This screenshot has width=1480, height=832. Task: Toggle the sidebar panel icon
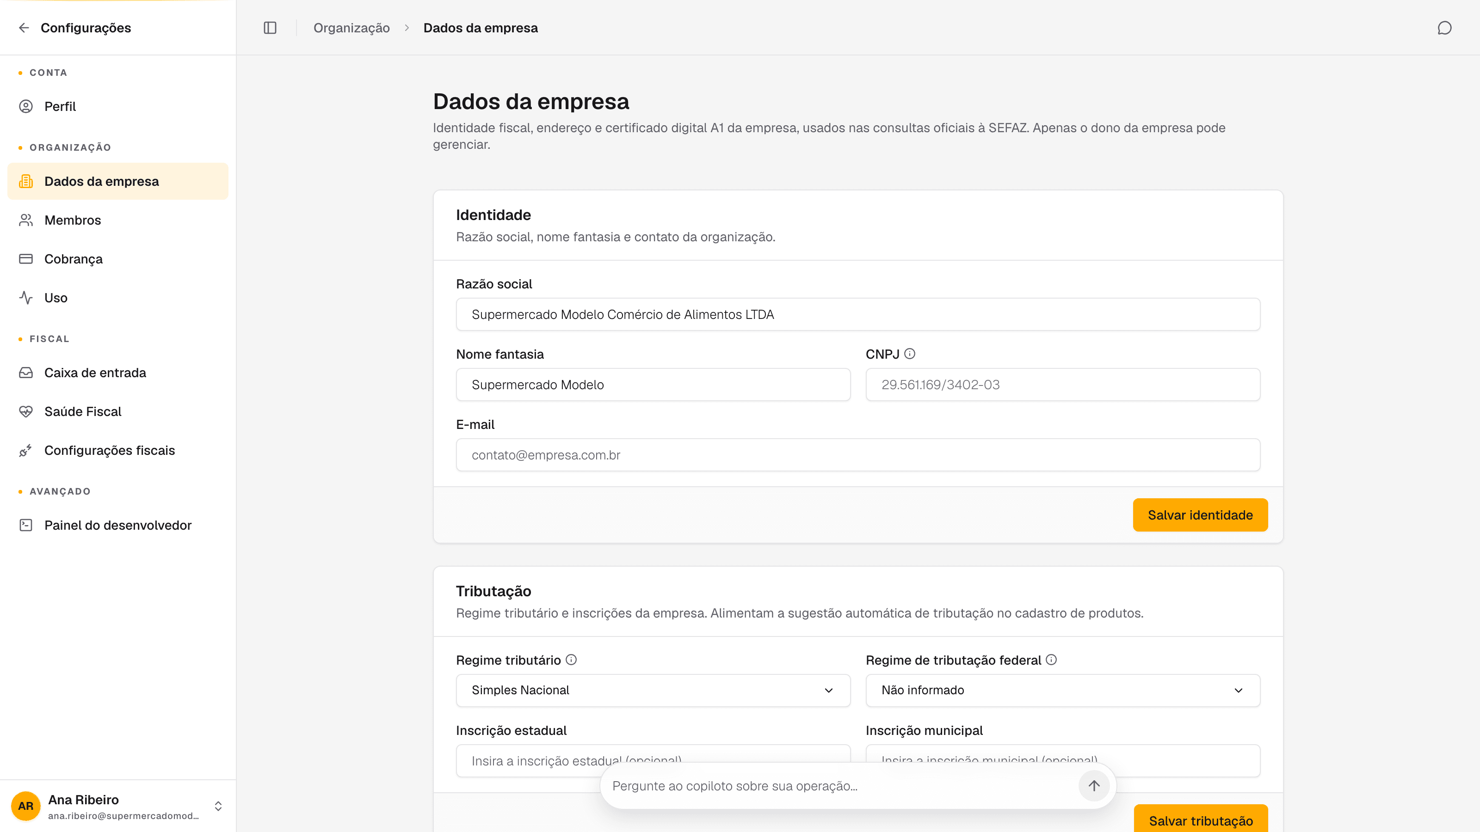[x=270, y=28]
